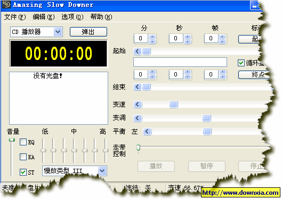The height and width of the screenshot is (199, 282).
Task: Increase the end 帧 spinner value
Action: click(x=222, y=72)
